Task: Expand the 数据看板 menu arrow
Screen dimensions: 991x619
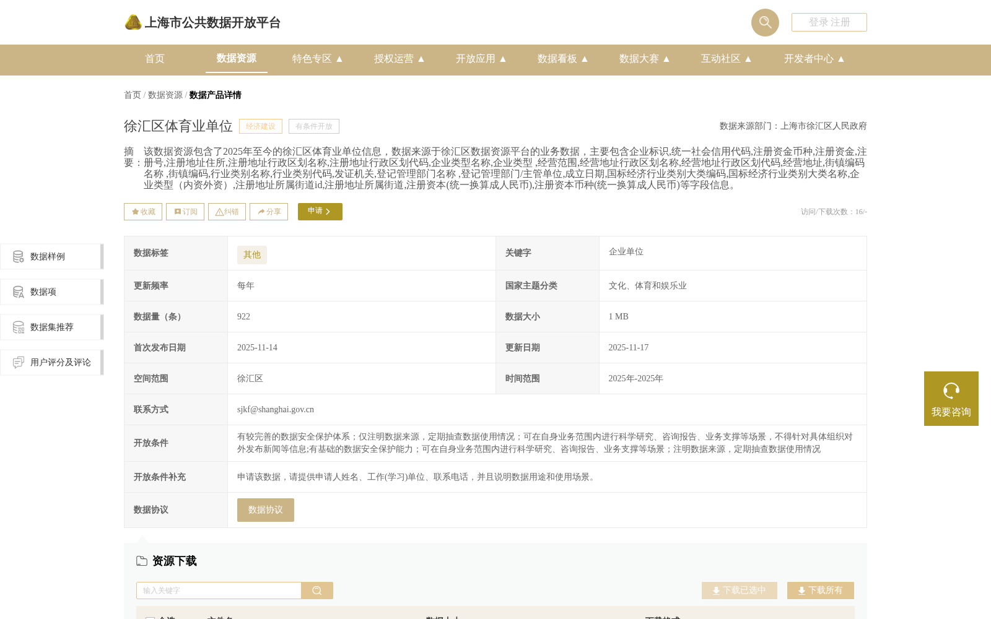Action: 585,59
